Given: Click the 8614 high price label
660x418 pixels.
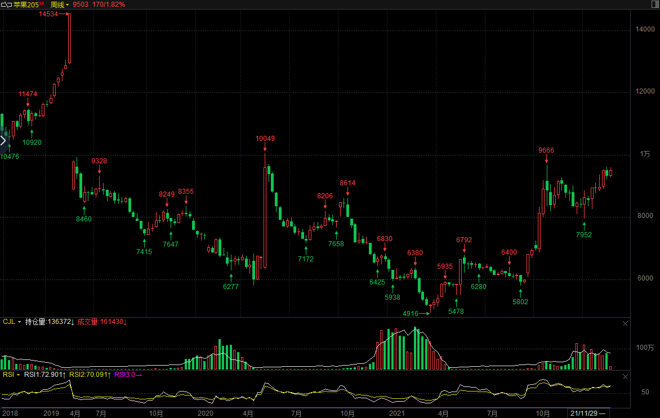Looking at the screenshot, I should tap(347, 183).
